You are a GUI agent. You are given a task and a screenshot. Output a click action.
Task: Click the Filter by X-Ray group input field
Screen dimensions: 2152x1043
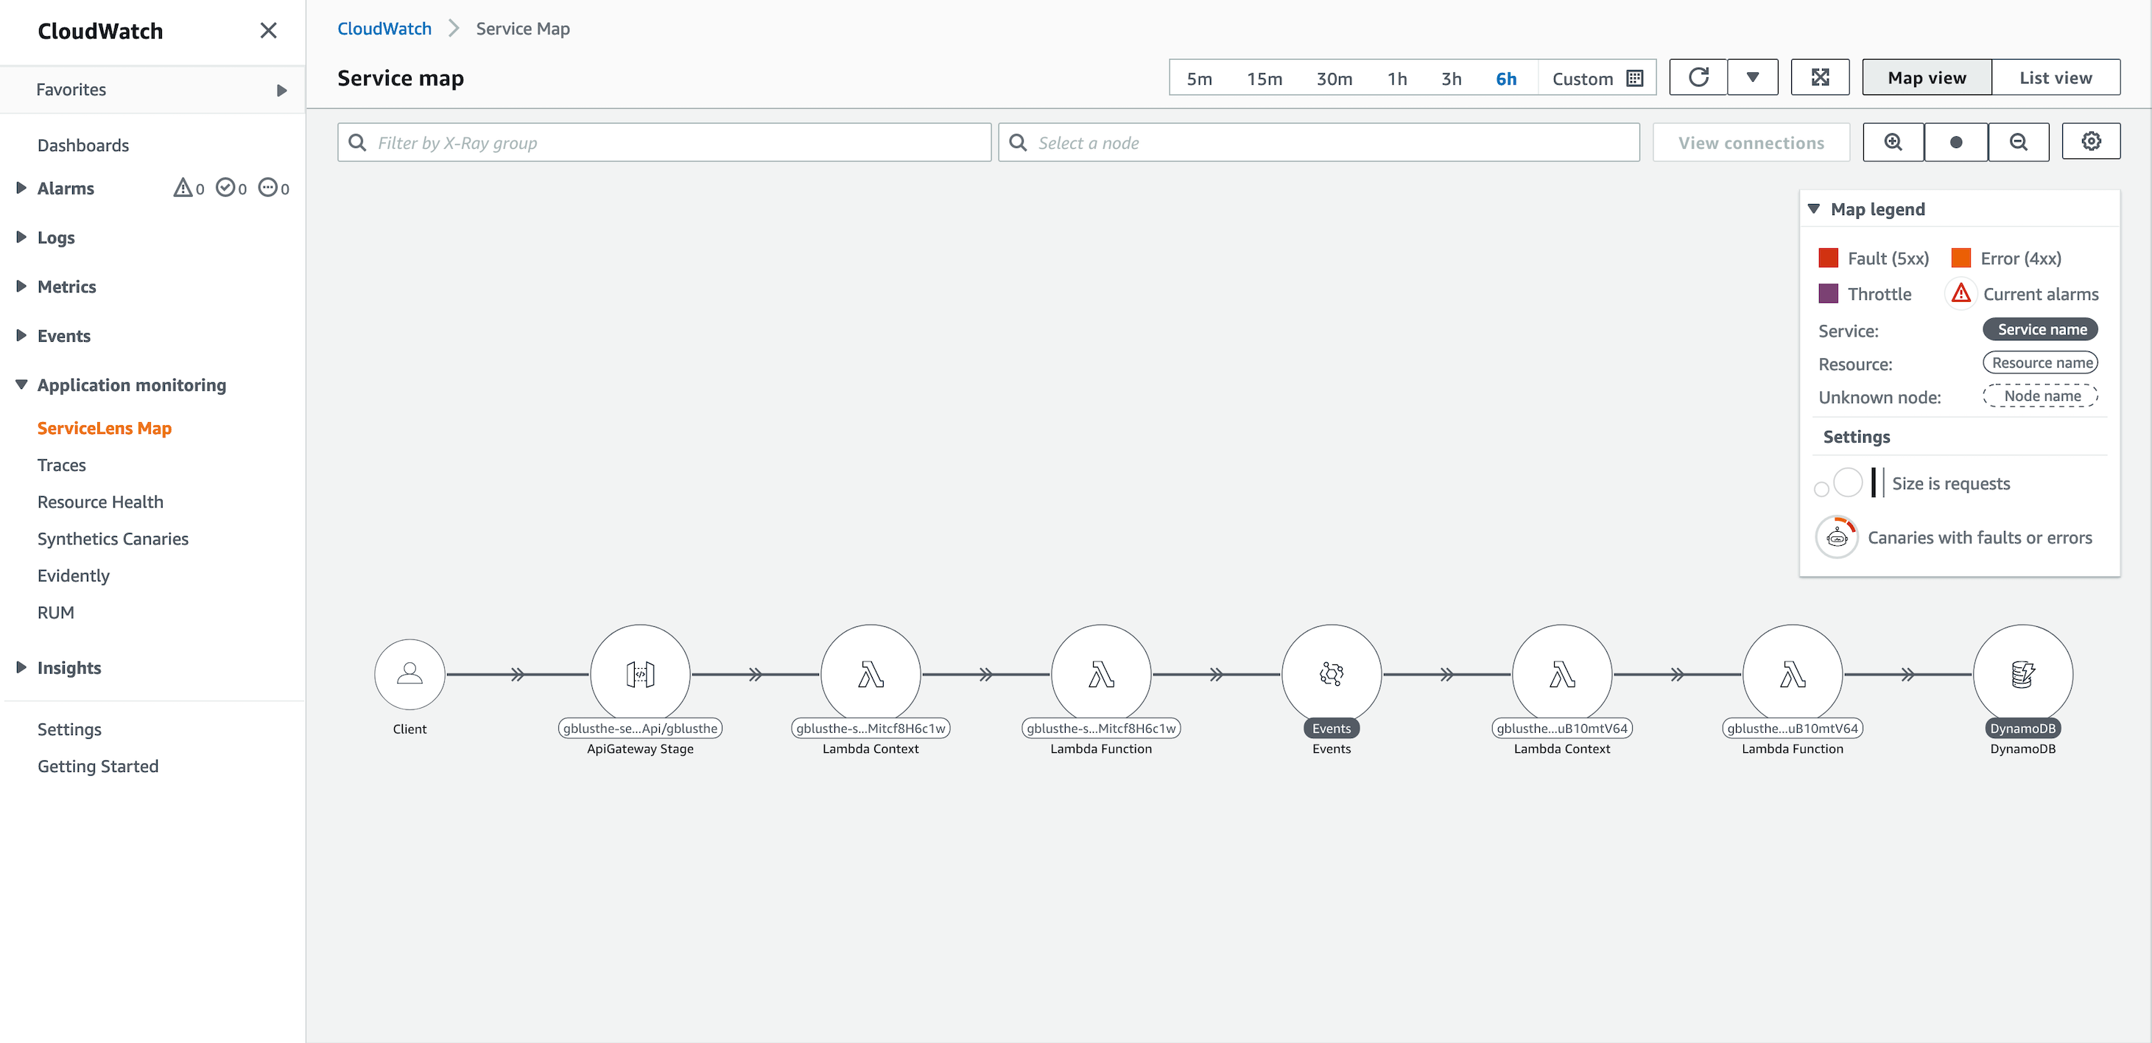[x=664, y=141]
